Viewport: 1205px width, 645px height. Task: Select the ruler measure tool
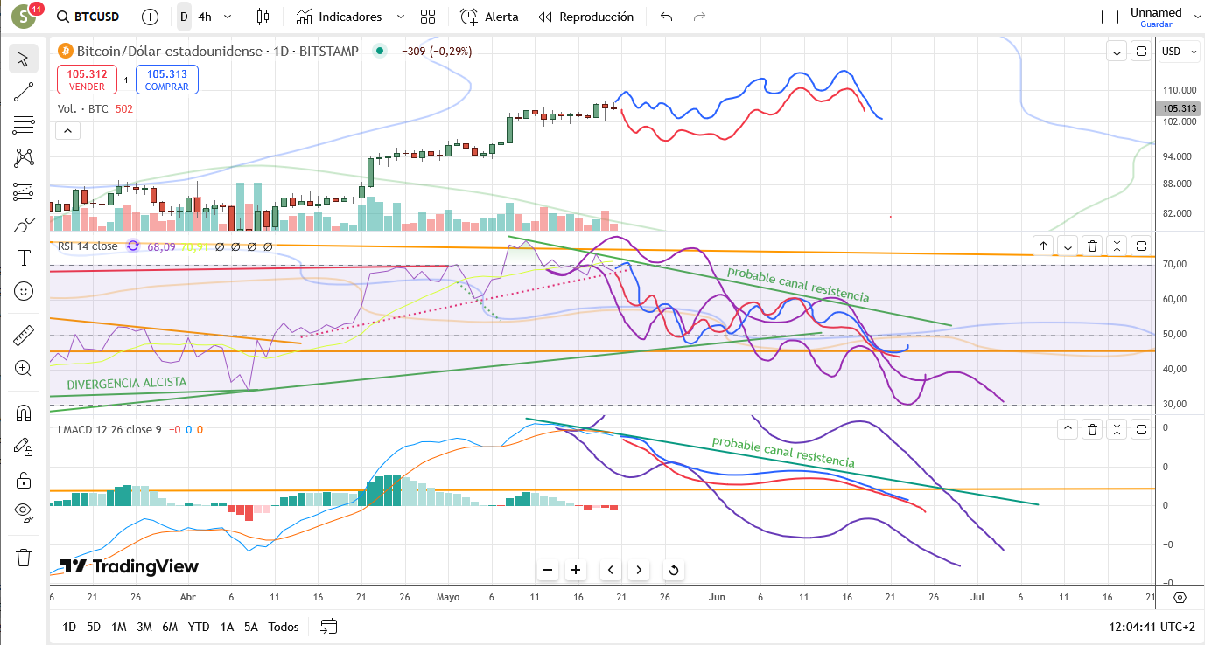pyautogui.click(x=24, y=335)
